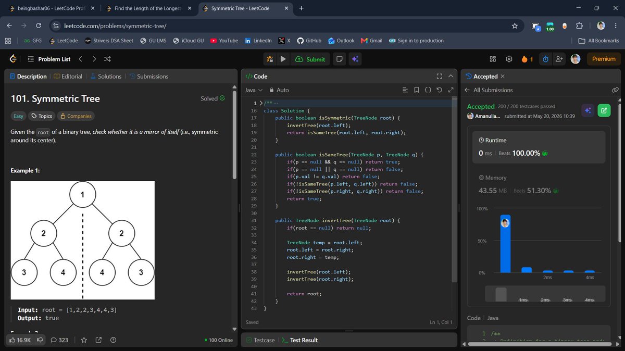Click the format code lines icon
Screen dimensions: 625x351
[405, 90]
